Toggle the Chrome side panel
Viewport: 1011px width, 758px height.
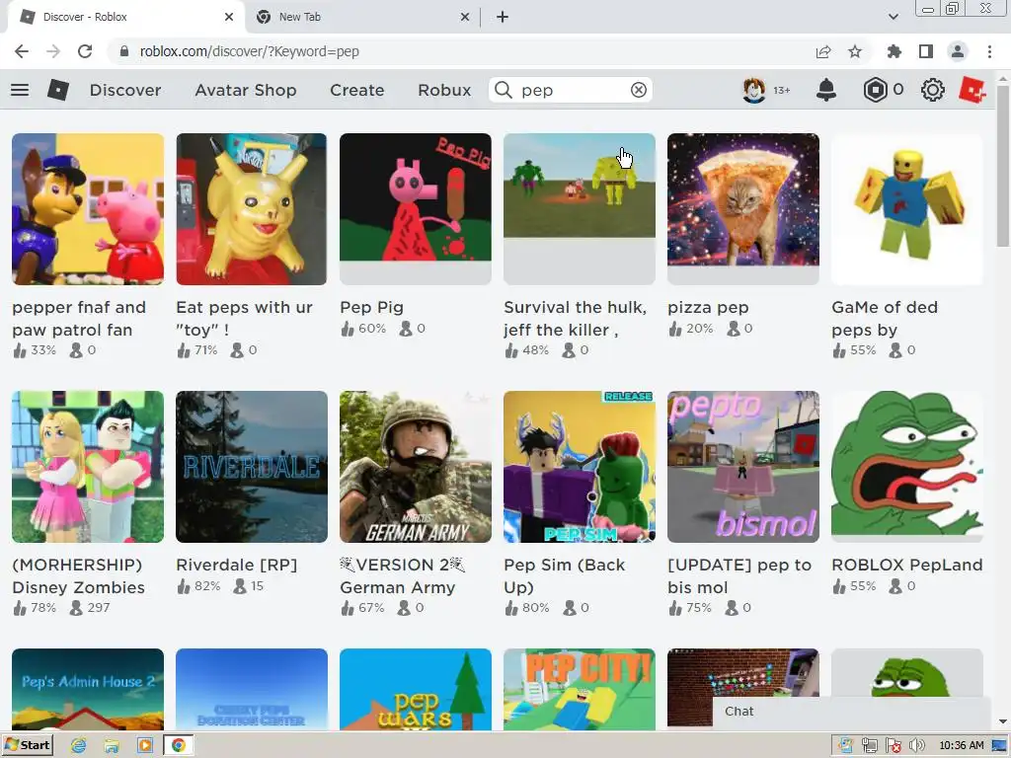[x=926, y=51]
